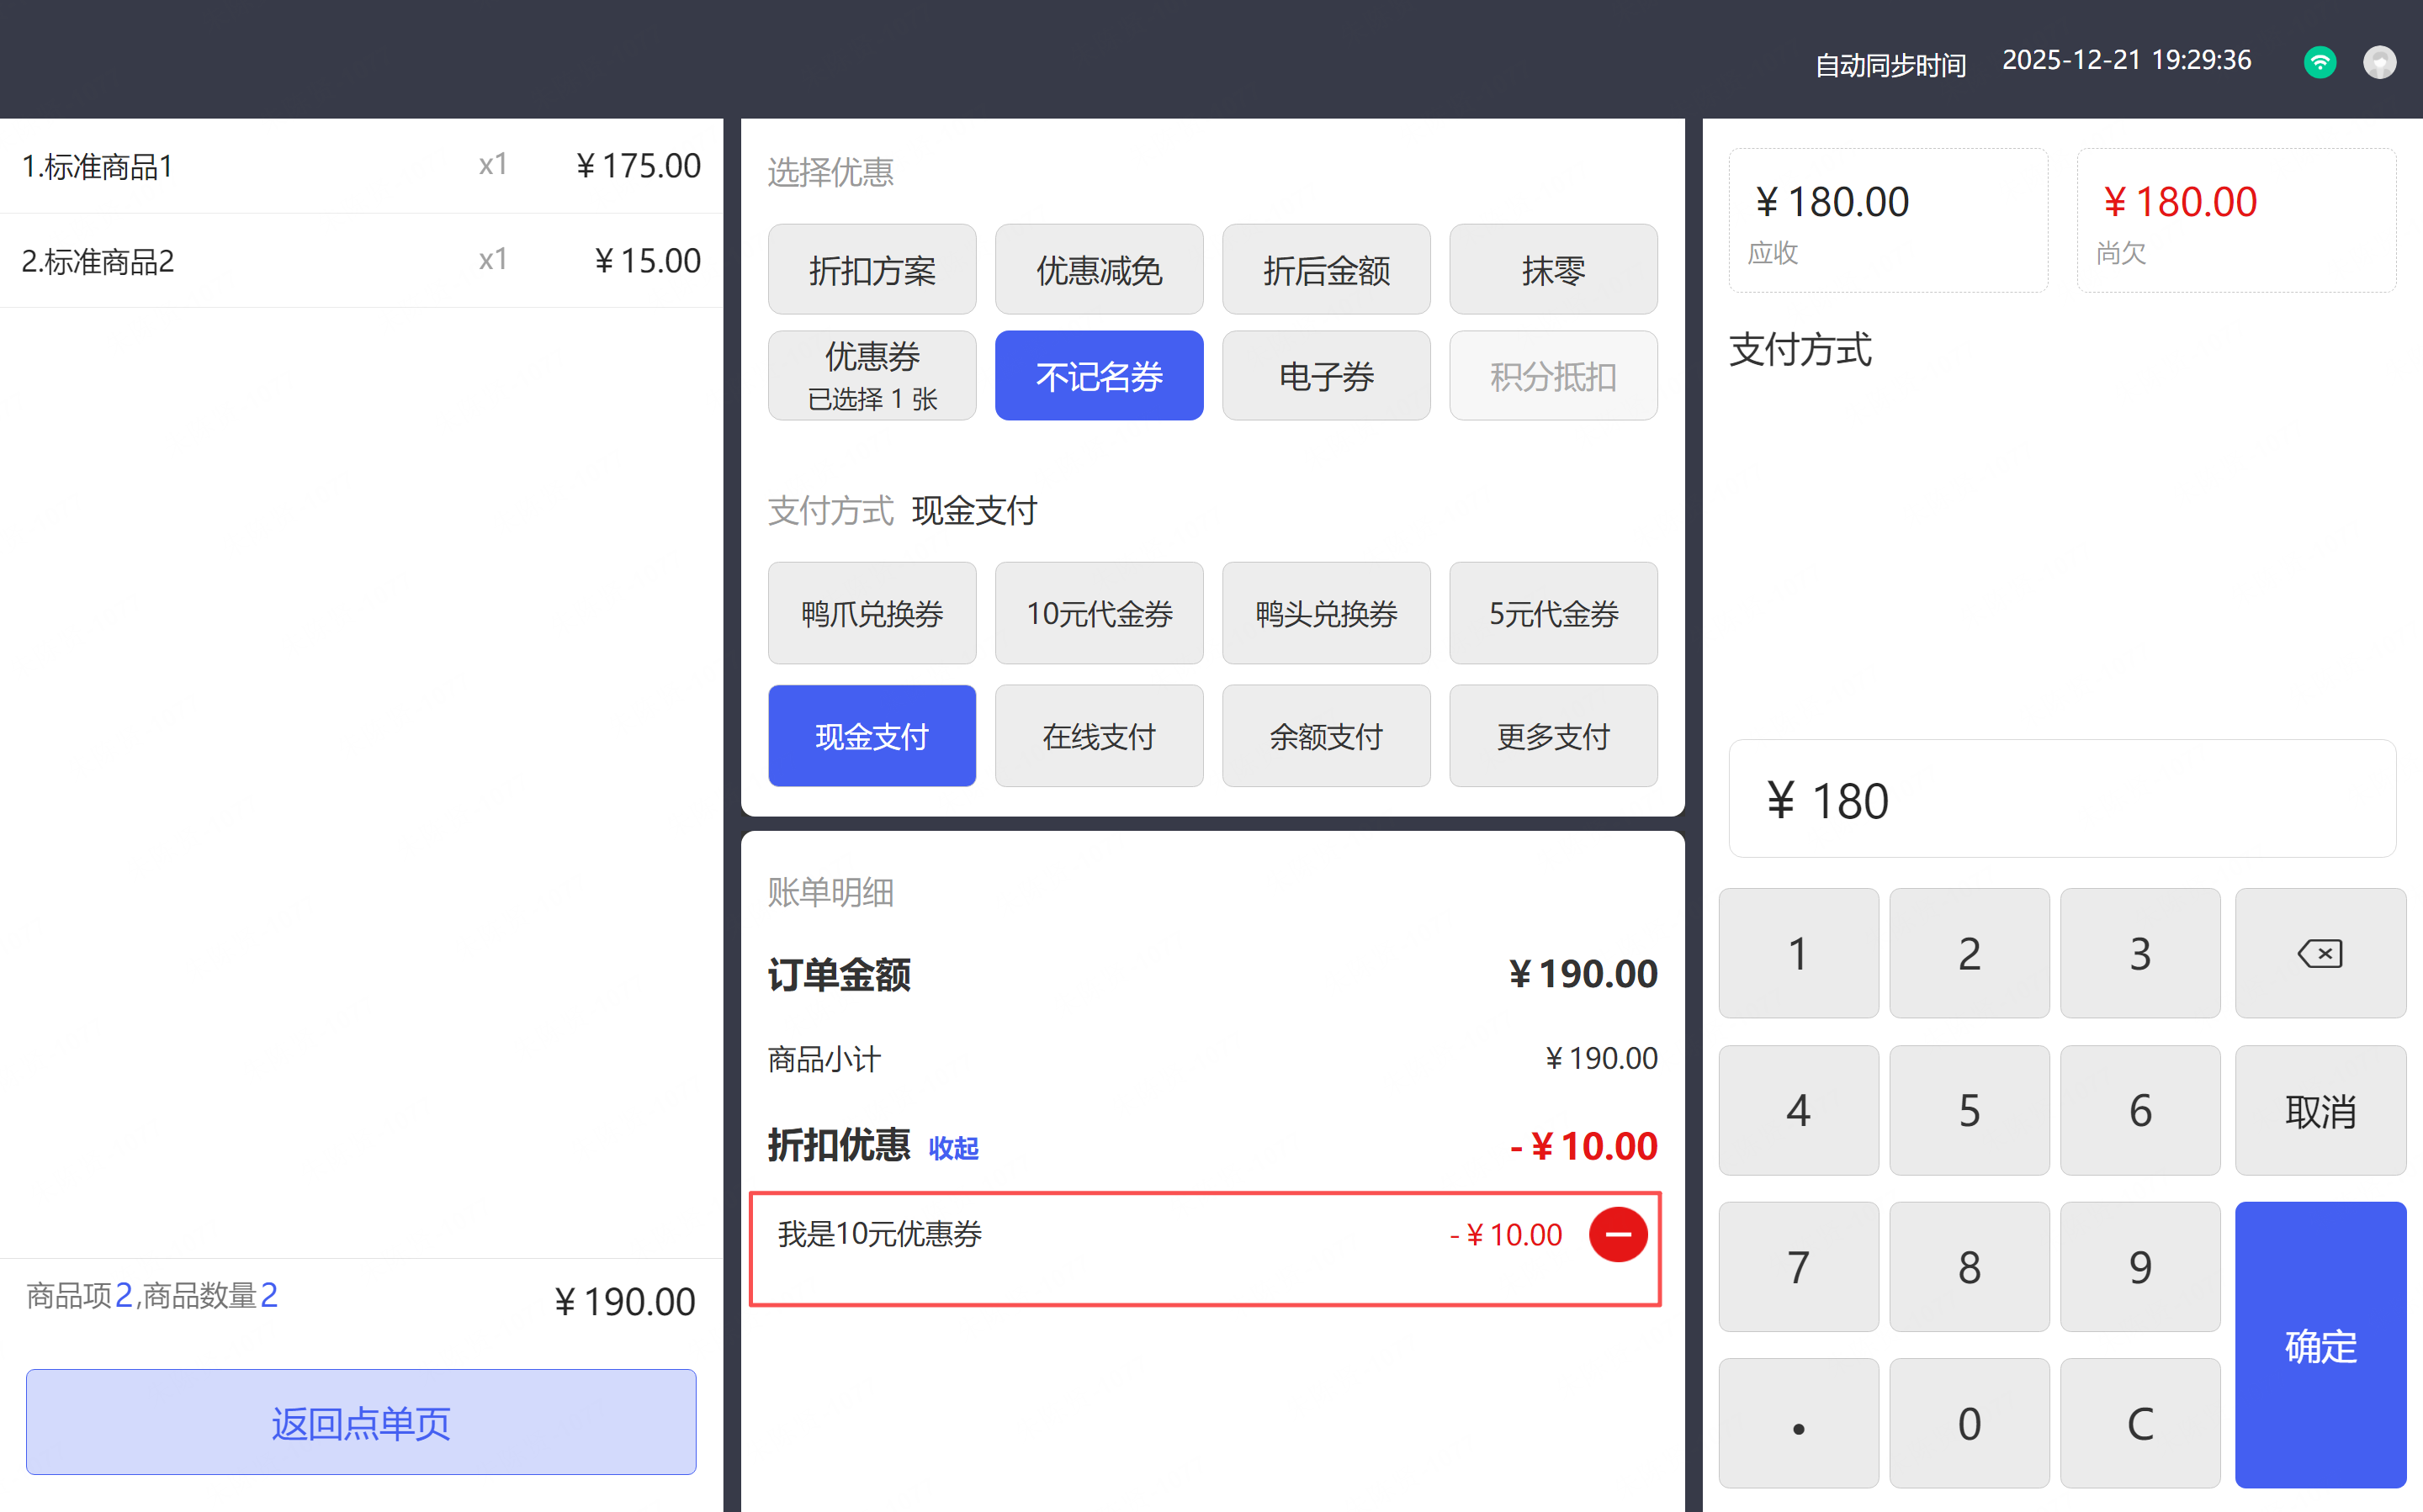Click the 取消 keypad button

coord(2319,1110)
